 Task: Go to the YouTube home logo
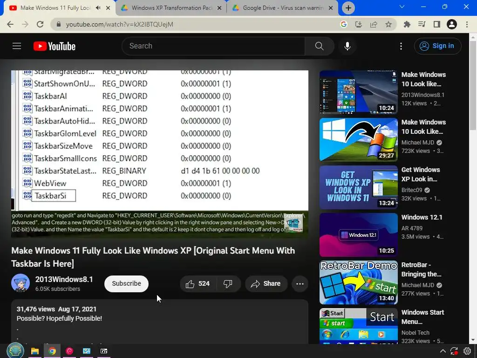click(55, 46)
